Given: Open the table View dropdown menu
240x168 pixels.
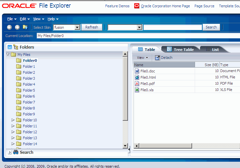Looking at the screenshot, I should point(142,58).
